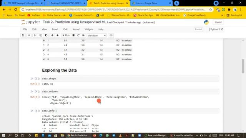246x138 pixels.
Task: Select the data.shape code cell
Action: click(x=130, y=79)
